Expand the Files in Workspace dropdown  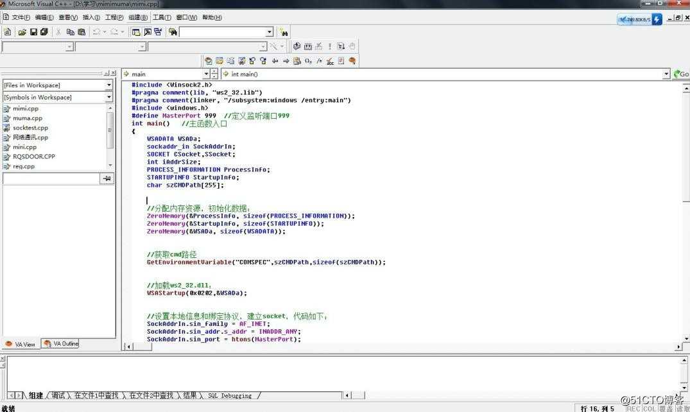pyautogui.click(x=108, y=85)
